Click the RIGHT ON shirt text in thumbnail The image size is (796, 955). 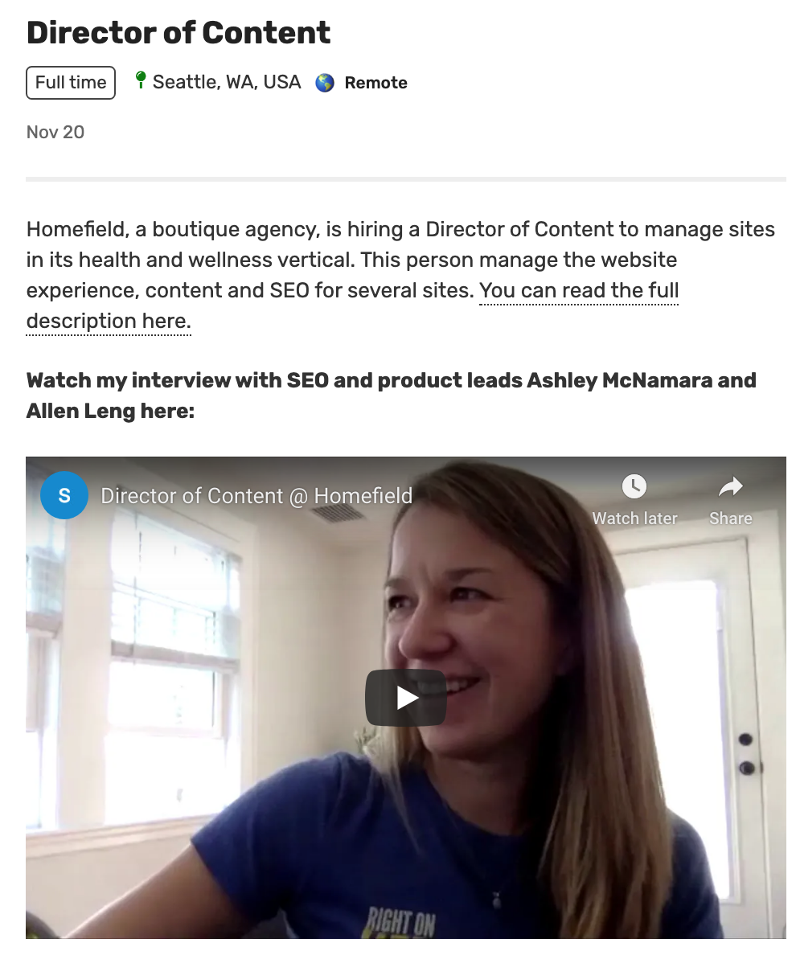click(x=400, y=923)
